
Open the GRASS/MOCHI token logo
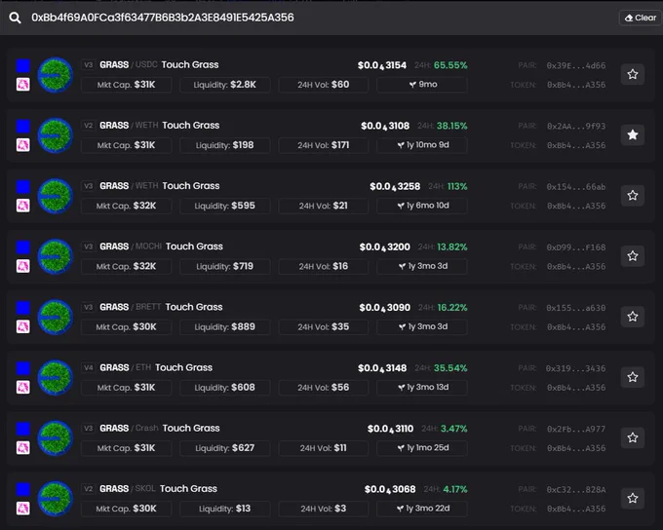click(x=55, y=256)
